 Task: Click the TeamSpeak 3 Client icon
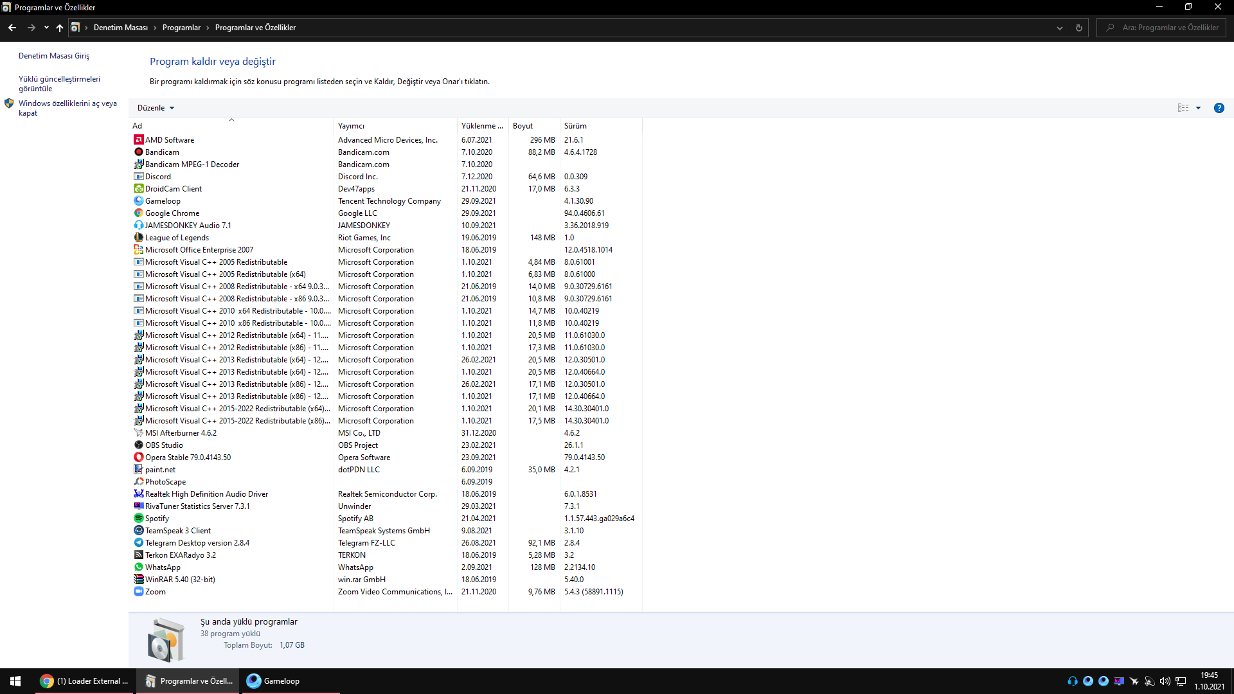[138, 530]
